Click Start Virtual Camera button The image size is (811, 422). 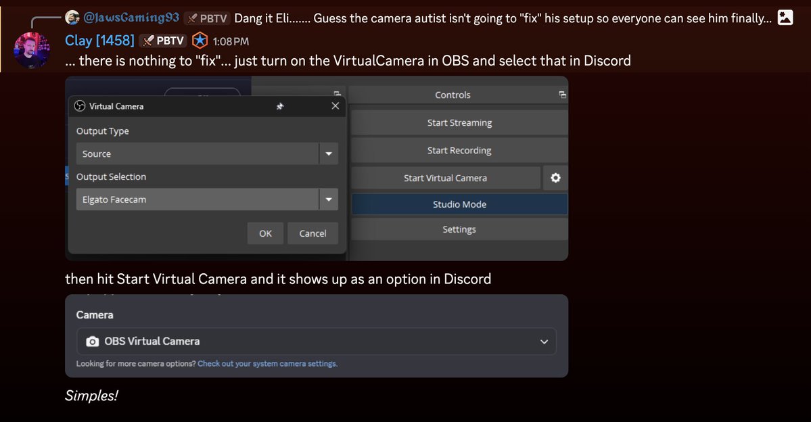tap(445, 178)
